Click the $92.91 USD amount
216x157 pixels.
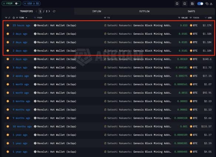click(207, 93)
